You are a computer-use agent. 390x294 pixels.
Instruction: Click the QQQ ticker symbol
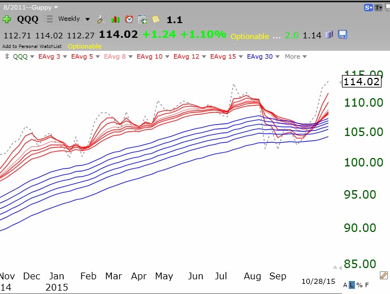pyautogui.click(x=28, y=19)
